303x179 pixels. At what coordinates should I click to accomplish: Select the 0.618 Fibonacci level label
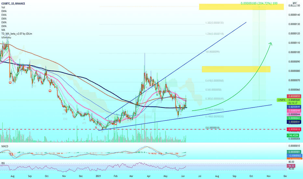tap(215, 80)
